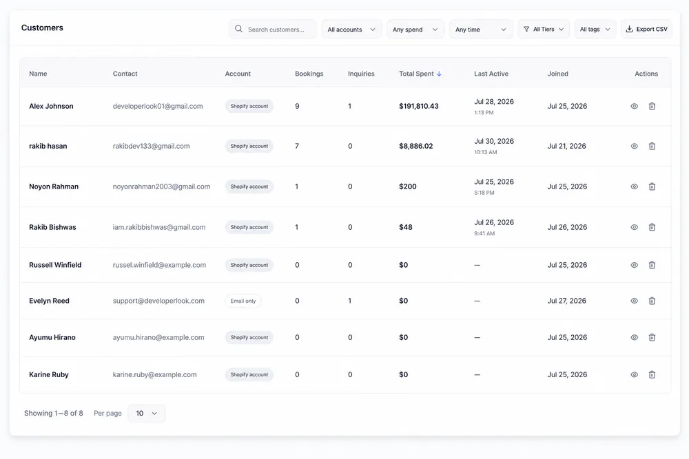Screen dimensions: 689x459
Task: Delete customer rakib hasan
Action: pos(652,146)
